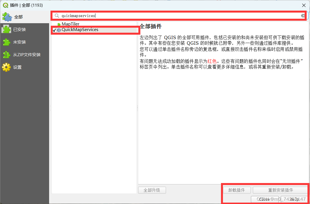Click the puzzle icon beside 全部
The image size is (310, 204).
(x=7, y=17)
